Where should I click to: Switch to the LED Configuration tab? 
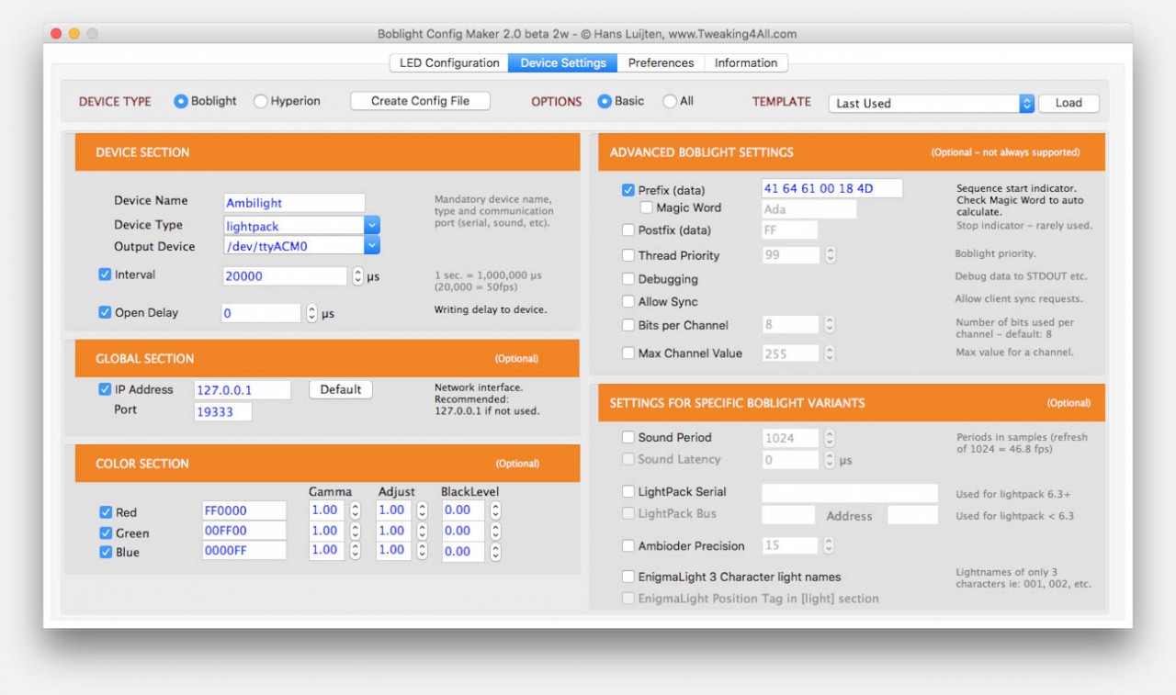pos(447,62)
